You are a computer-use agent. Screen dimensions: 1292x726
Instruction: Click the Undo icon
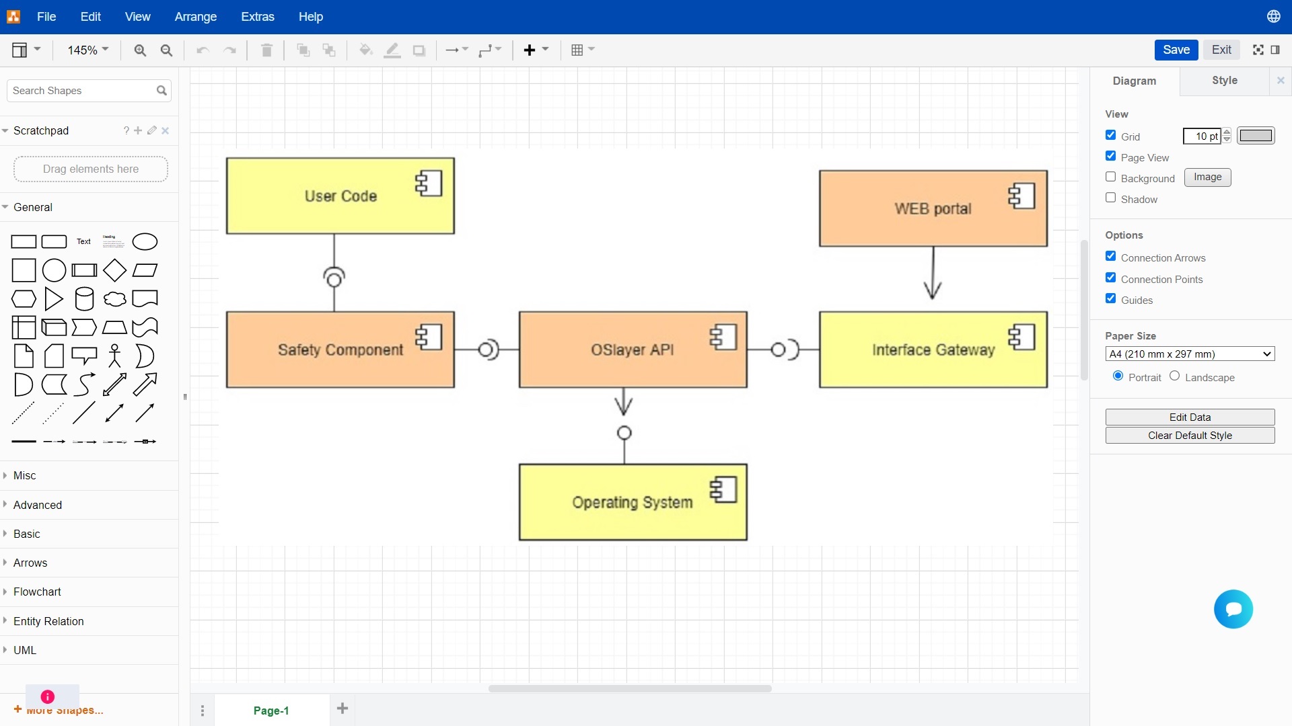[x=203, y=50]
